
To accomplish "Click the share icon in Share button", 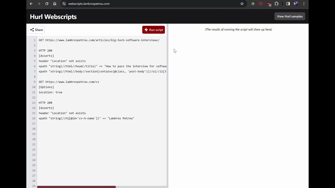I will point(32,30).
